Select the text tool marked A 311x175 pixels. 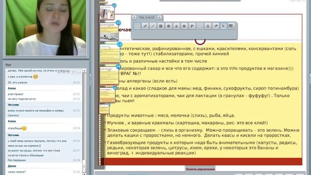pos(207,26)
